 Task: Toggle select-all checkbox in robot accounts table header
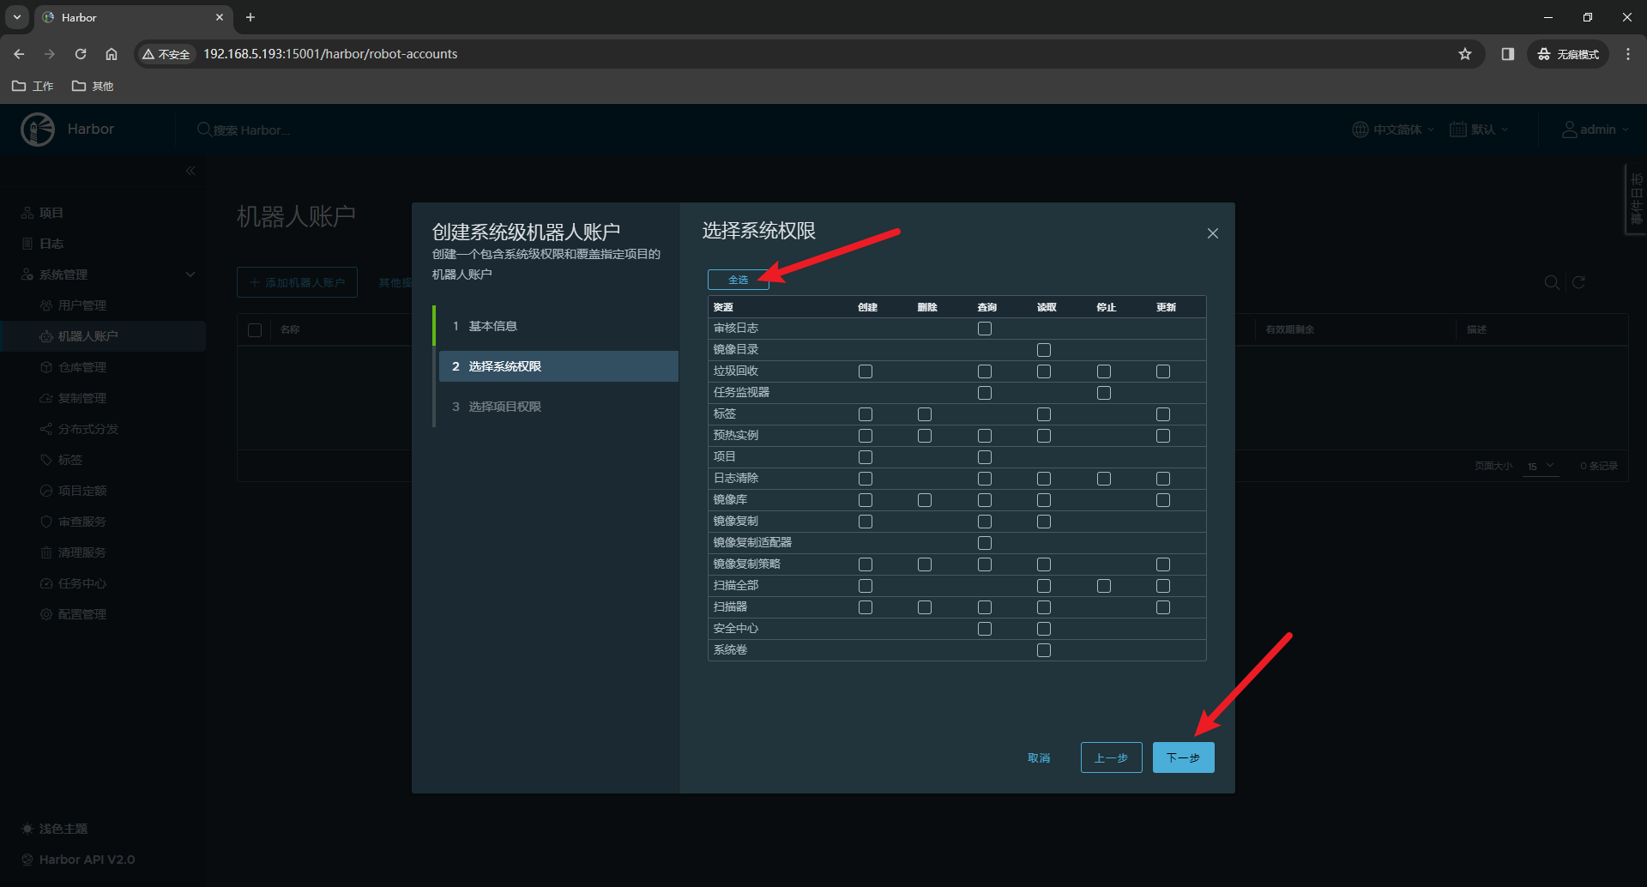(x=255, y=330)
